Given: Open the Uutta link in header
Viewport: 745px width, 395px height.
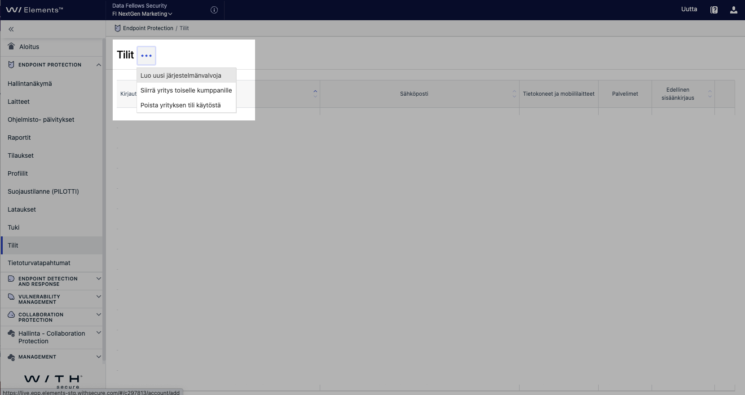Looking at the screenshot, I should click(x=689, y=9).
